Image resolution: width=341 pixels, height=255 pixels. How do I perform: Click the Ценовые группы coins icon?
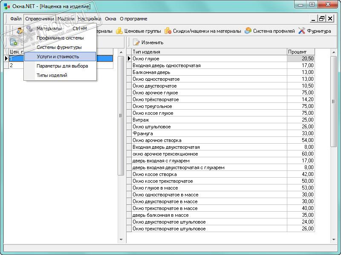pos(119,31)
